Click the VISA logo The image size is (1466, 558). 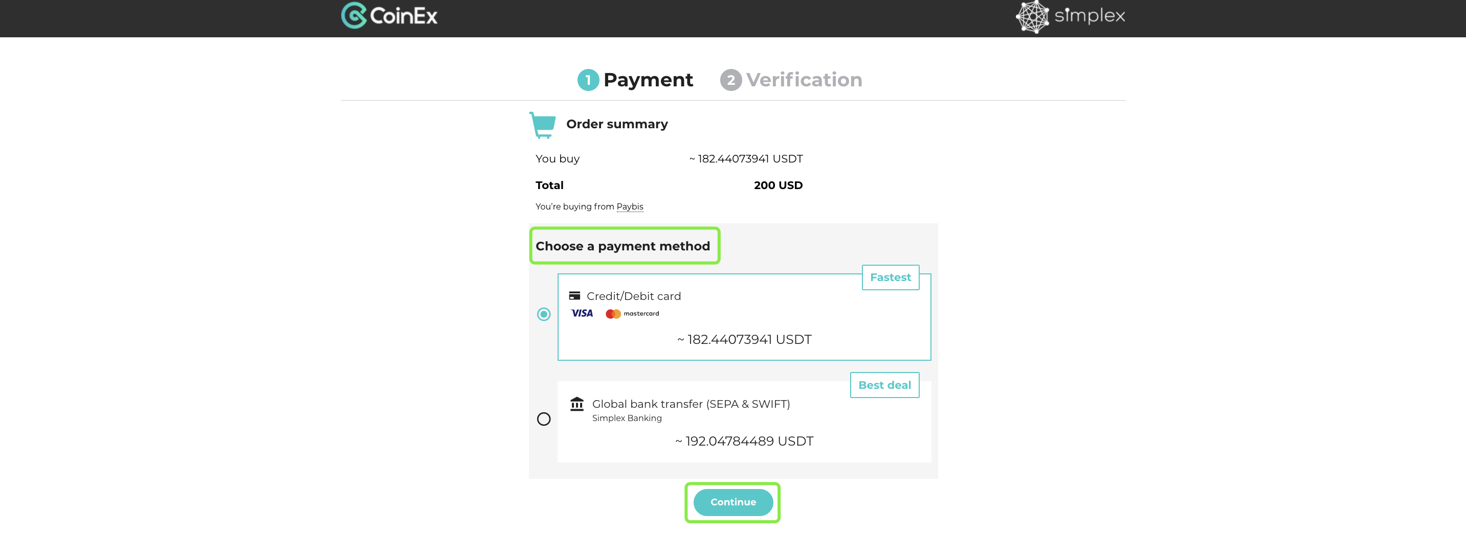pyautogui.click(x=582, y=313)
